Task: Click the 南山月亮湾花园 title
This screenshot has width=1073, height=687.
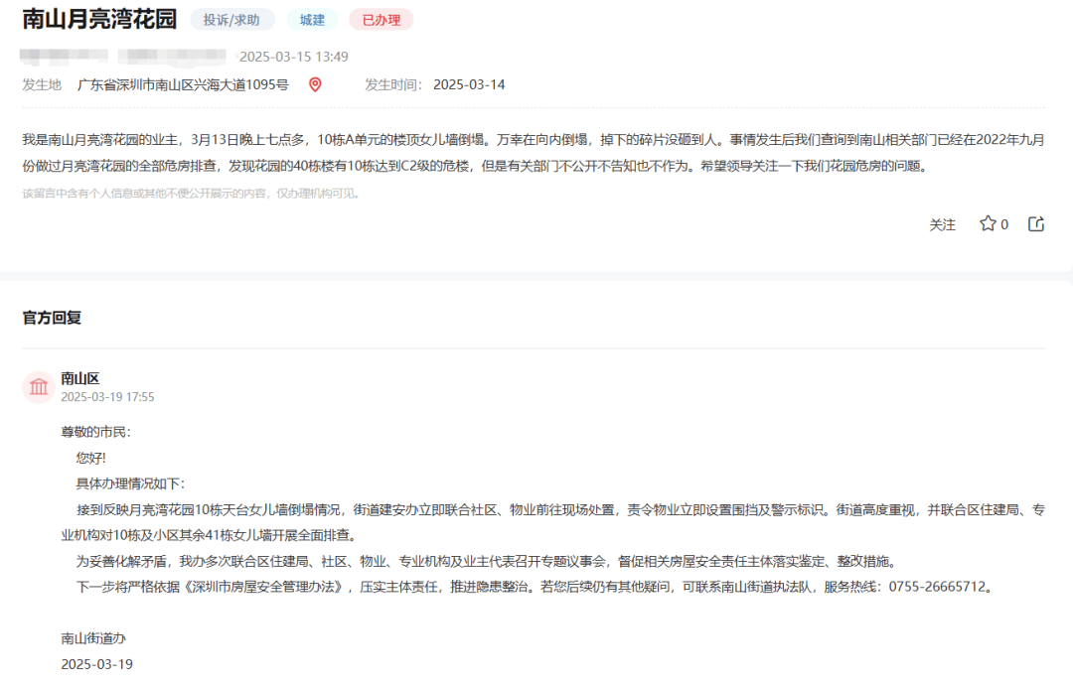Action: 99,20
